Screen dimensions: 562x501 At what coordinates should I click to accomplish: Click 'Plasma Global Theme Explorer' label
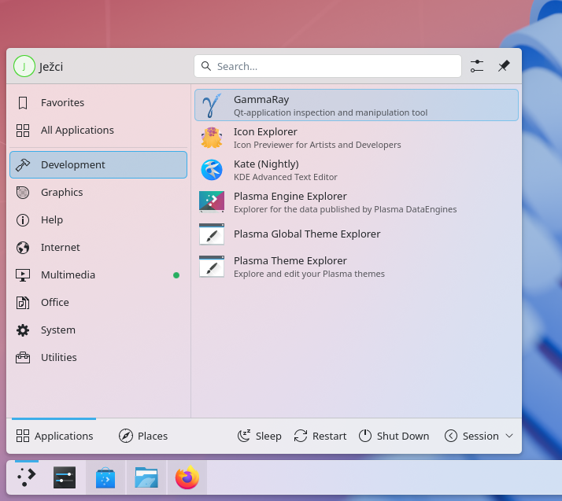pos(307,234)
